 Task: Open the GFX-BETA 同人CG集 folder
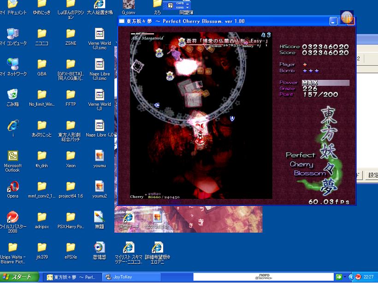pos(71,69)
